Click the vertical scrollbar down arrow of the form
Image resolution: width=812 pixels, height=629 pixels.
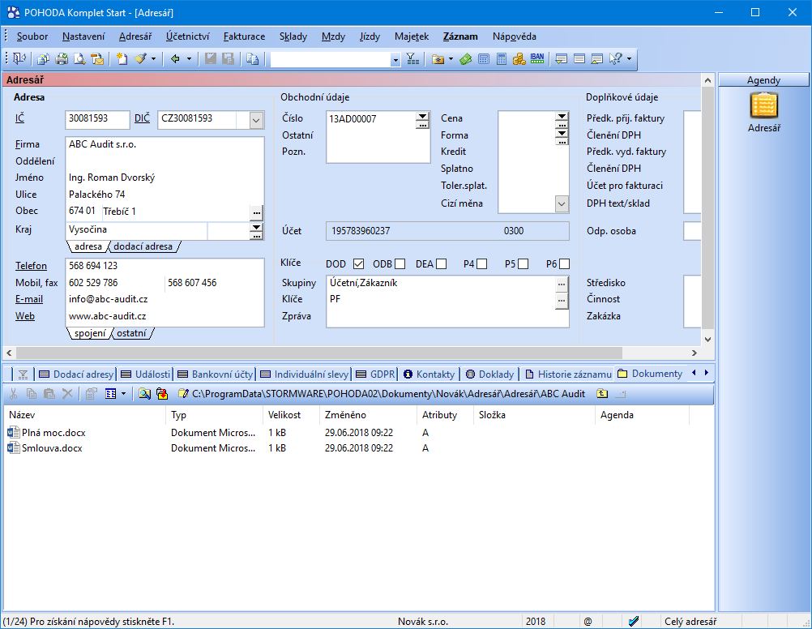pyautogui.click(x=708, y=340)
